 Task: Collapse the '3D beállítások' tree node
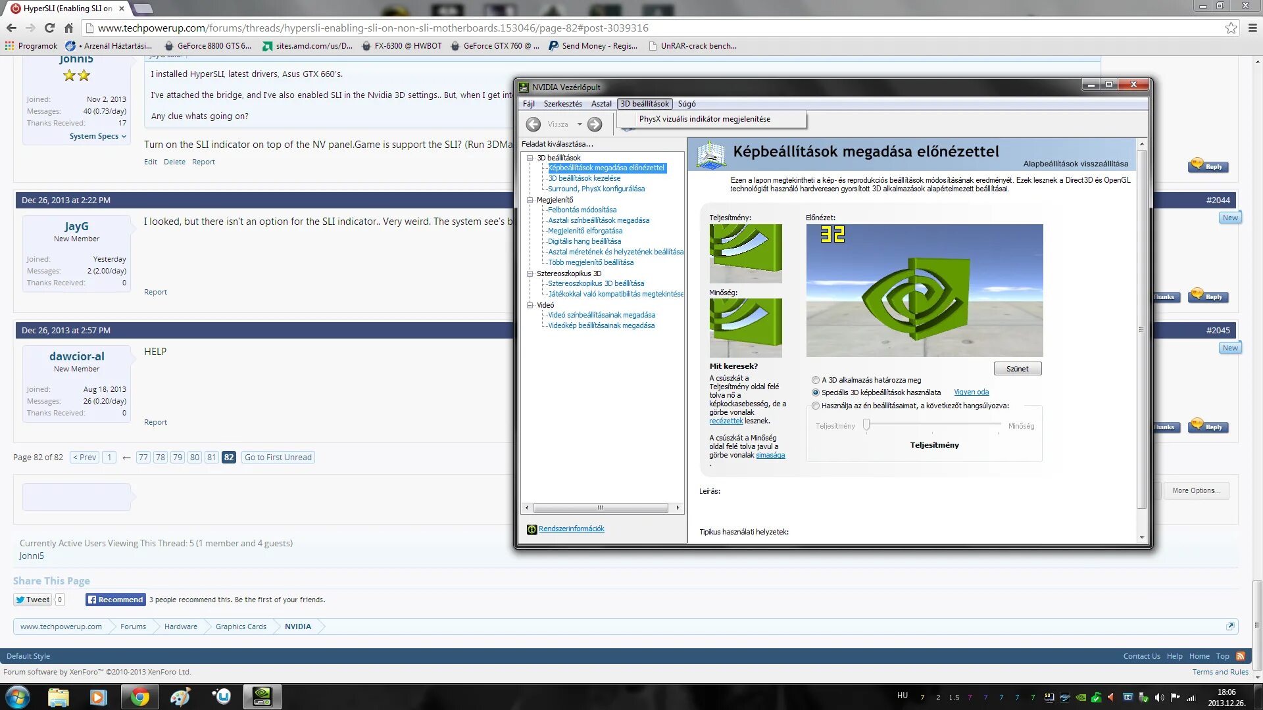(x=530, y=158)
